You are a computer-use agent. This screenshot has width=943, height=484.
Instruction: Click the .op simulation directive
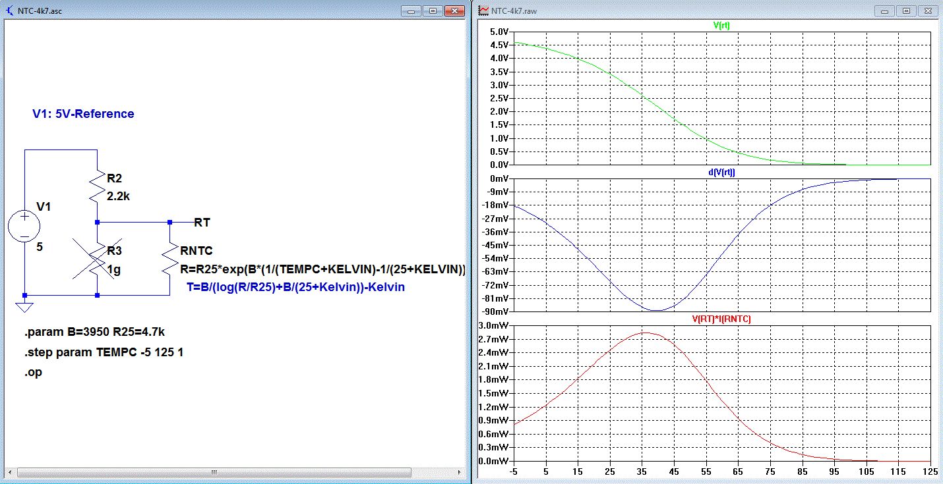pos(33,372)
